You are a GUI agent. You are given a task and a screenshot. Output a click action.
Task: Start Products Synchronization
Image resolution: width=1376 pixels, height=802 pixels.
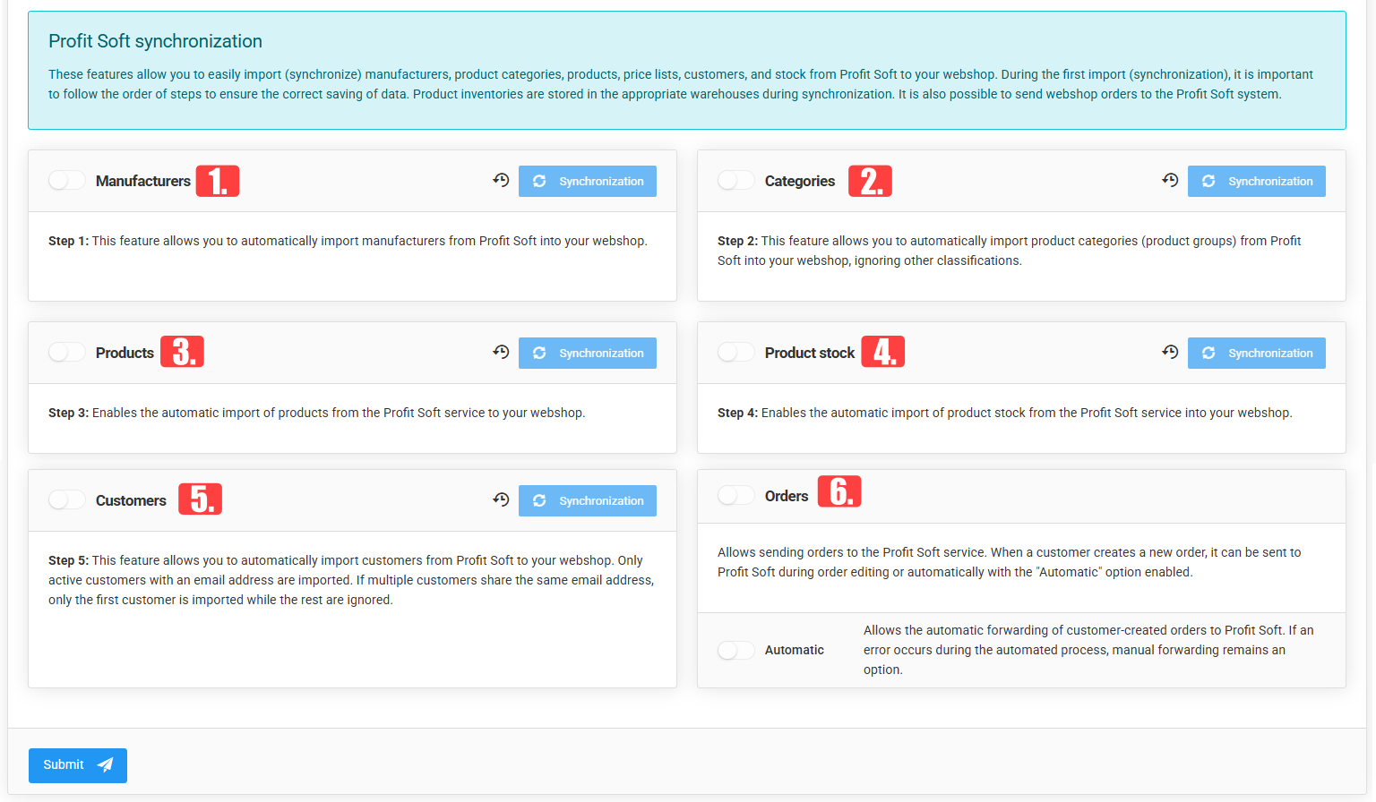click(x=588, y=353)
